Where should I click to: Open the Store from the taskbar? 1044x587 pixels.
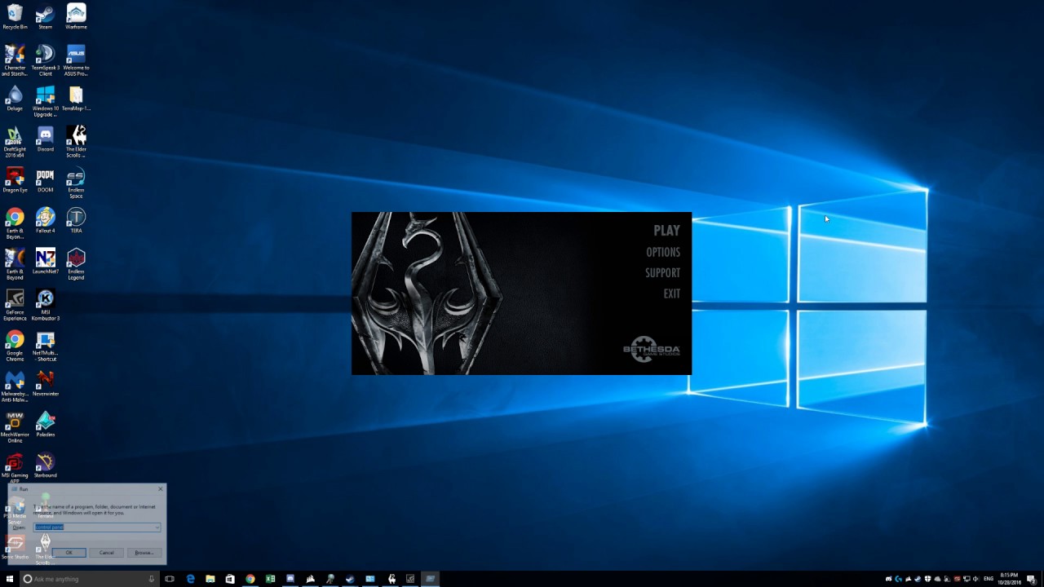click(x=230, y=579)
